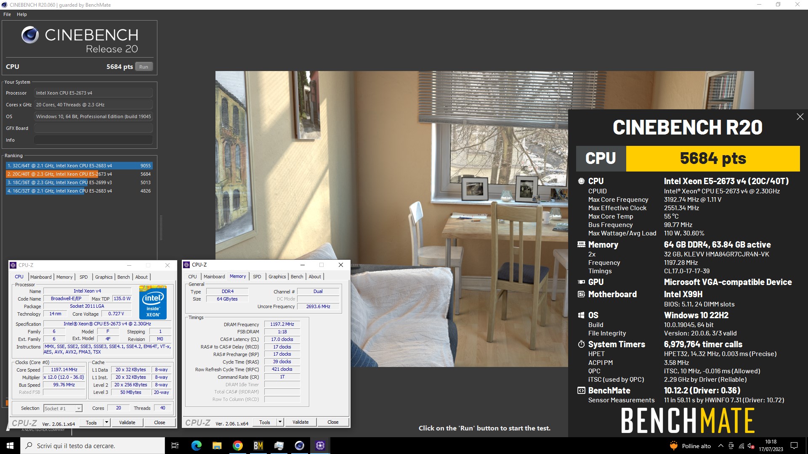Open About tab in right CPU-Z window

point(315,277)
